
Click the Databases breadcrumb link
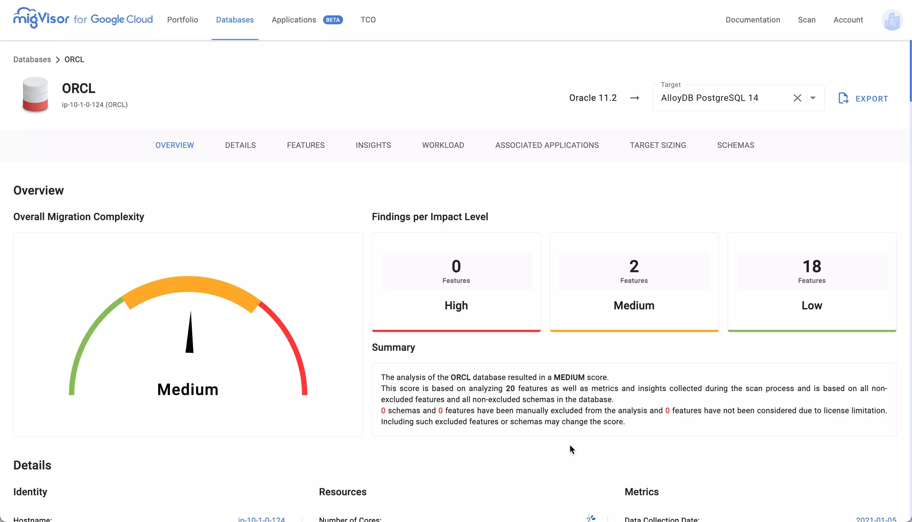point(32,59)
